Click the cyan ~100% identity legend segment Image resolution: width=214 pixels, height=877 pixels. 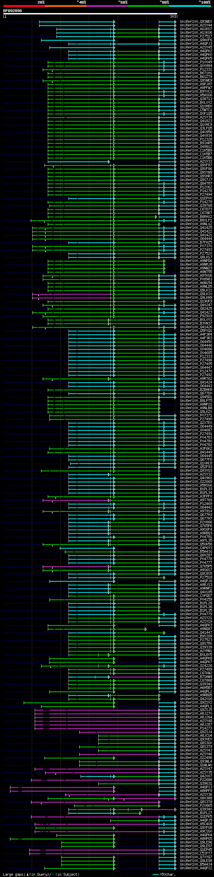[190, 6]
